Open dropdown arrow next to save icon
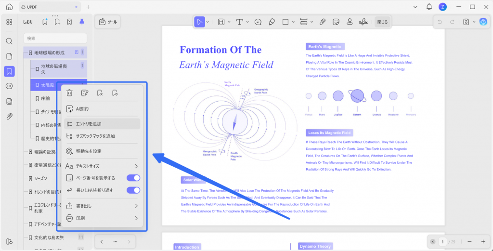The width and height of the screenshot is (493, 251). 474,22
